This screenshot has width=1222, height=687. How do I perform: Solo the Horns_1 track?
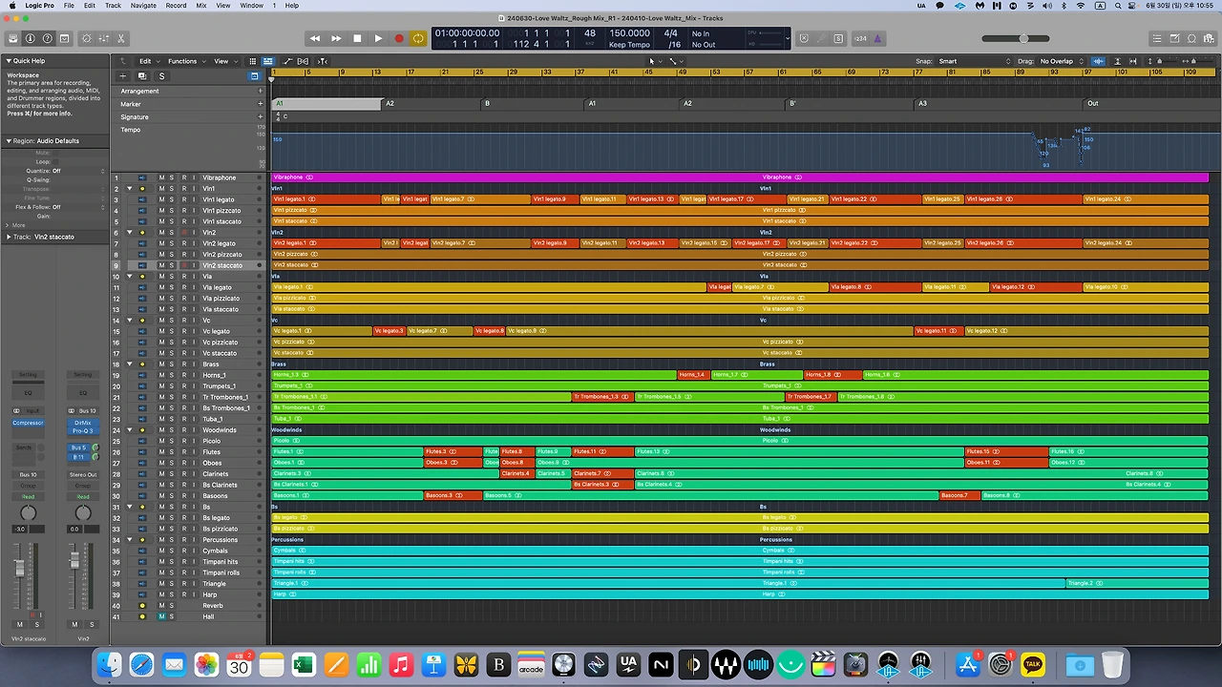[172, 375]
